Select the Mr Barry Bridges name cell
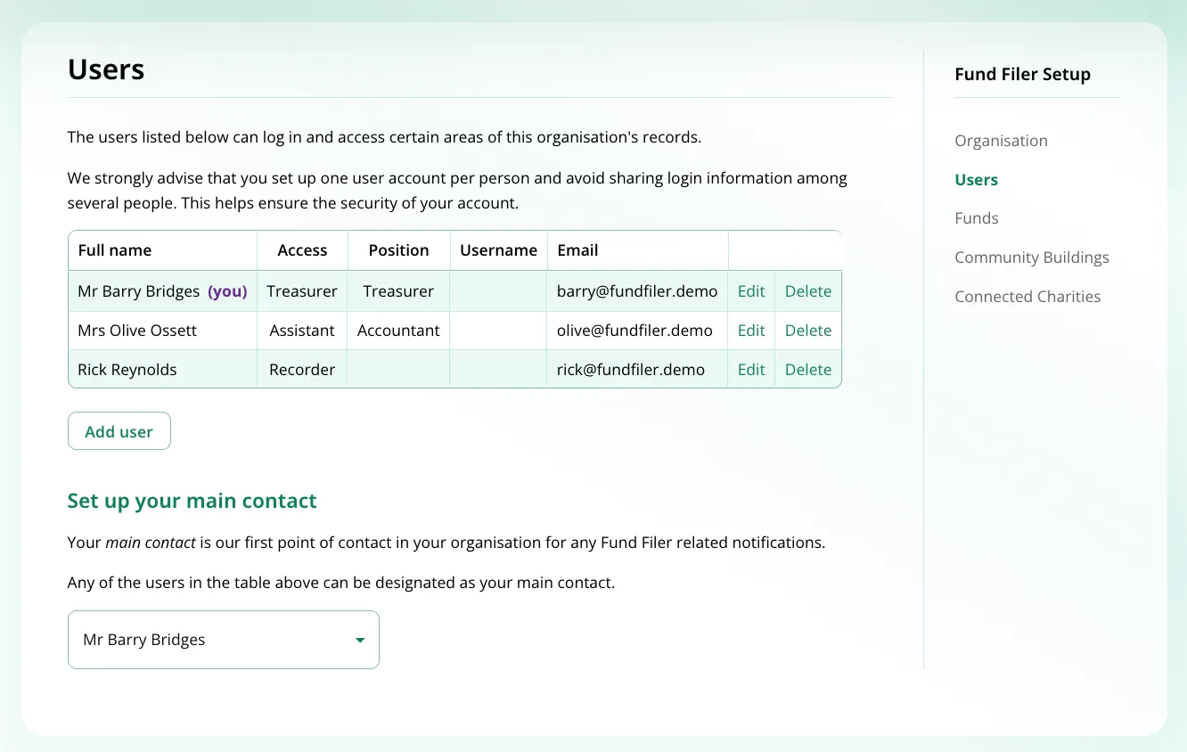 (x=162, y=291)
